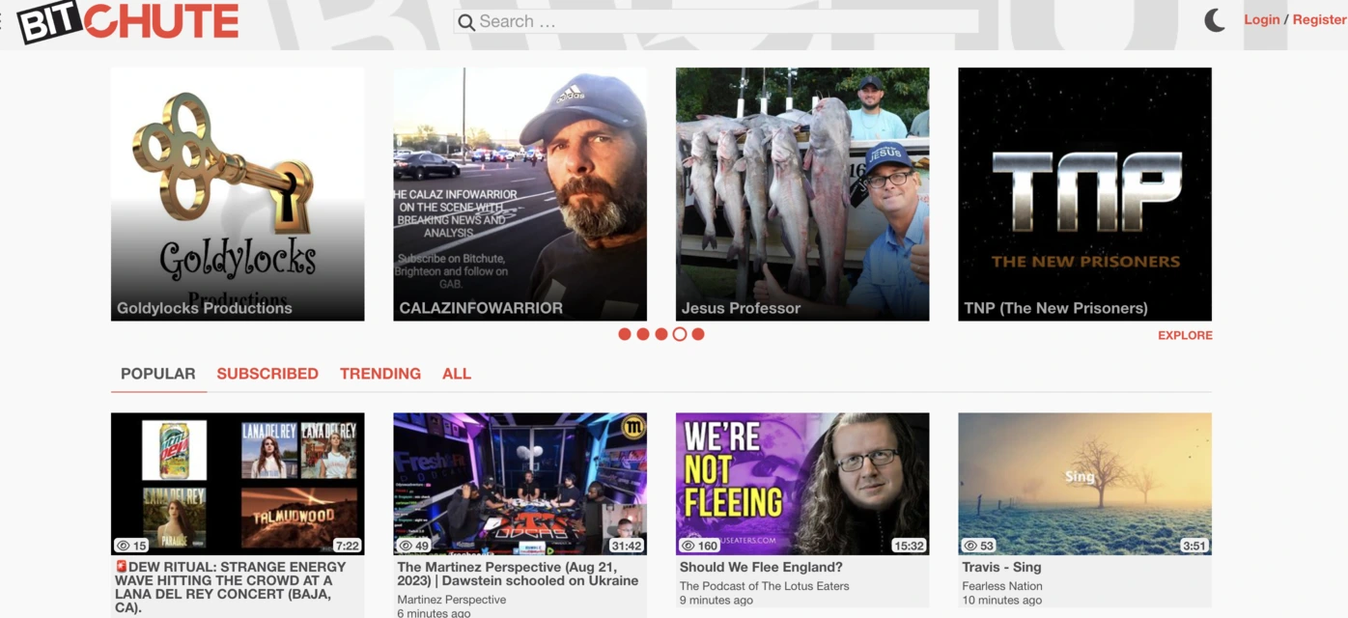Open TNP (The New Prisoners) channel card
1348x618 pixels.
pos(1084,194)
